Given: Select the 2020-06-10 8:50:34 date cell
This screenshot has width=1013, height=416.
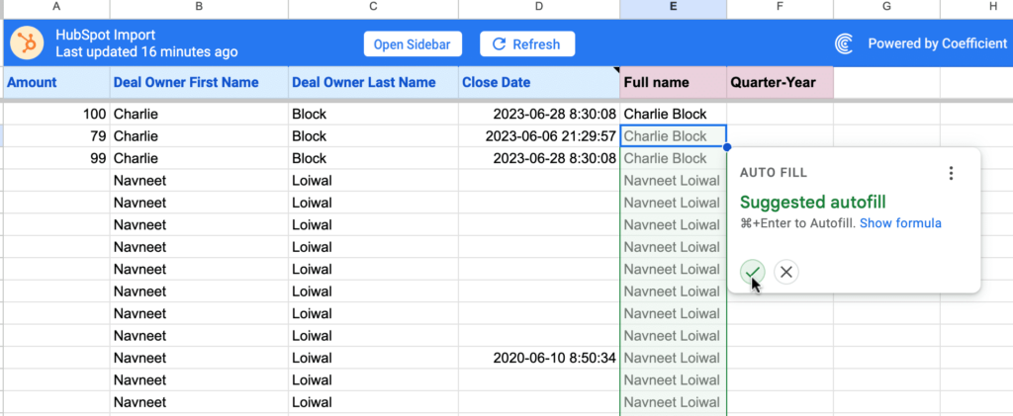Looking at the screenshot, I should (537, 358).
